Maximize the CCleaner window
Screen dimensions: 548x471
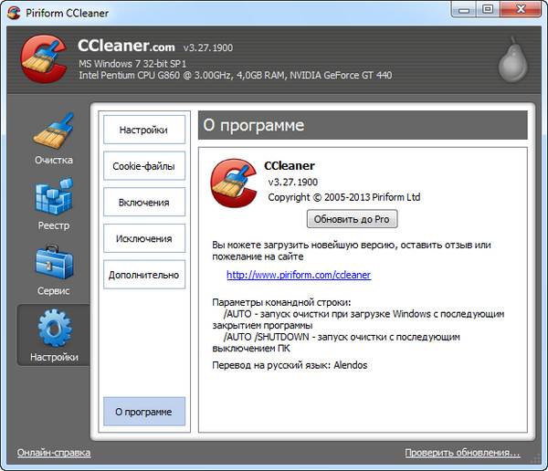pyautogui.click(x=488, y=9)
